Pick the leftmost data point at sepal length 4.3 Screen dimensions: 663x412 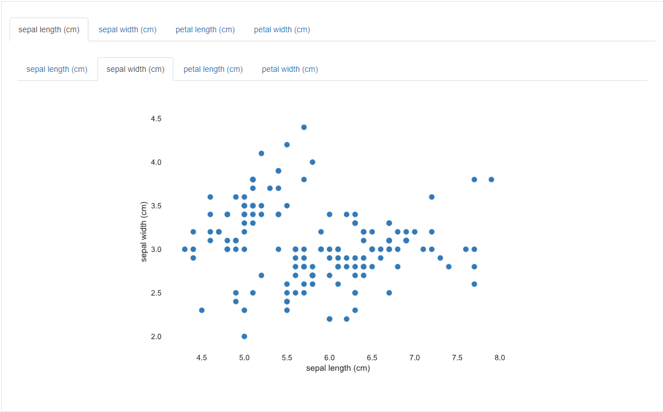tap(185, 249)
